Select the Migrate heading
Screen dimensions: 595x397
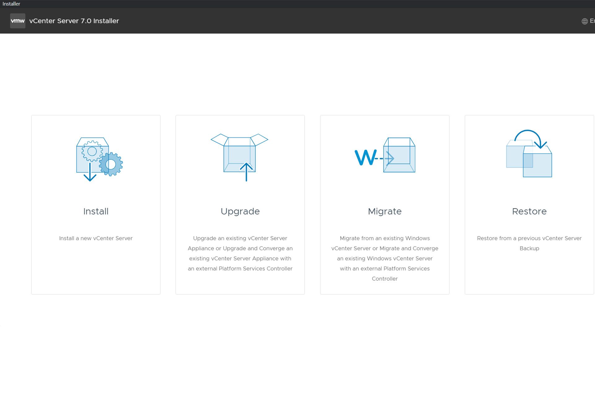pyautogui.click(x=385, y=212)
